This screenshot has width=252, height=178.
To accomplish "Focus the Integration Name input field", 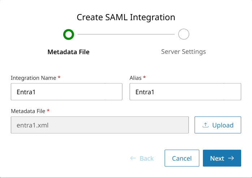I will pyautogui.click(x=66, y=92).
